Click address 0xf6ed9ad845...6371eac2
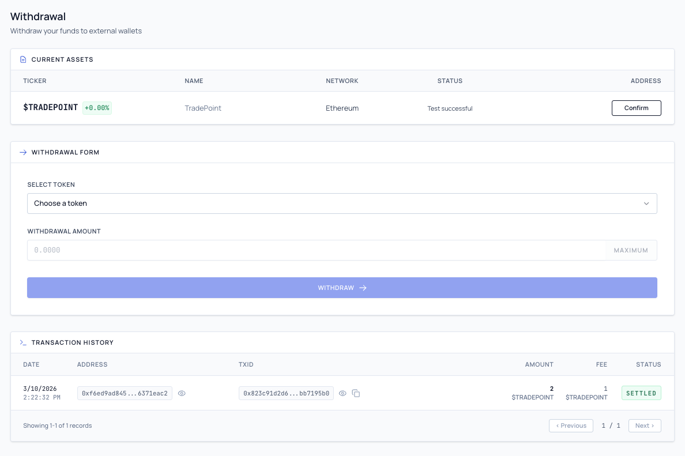The image size is (685, 456). (125, 394)
